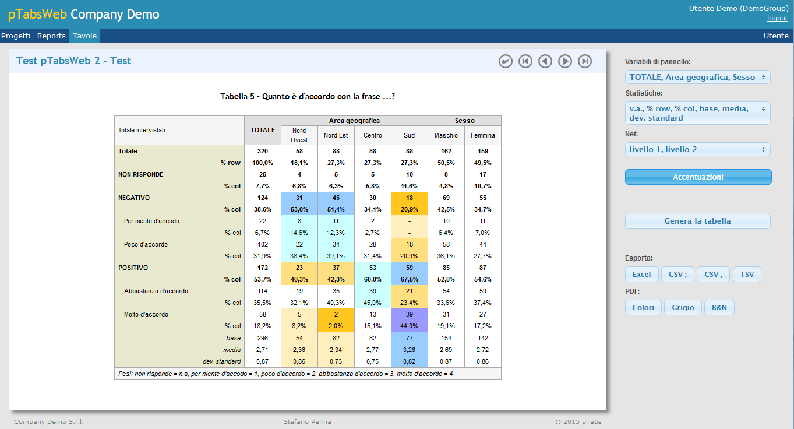The image size is (794, 429).
Task: Select the Sesso group header
Action: click(465, 121)
